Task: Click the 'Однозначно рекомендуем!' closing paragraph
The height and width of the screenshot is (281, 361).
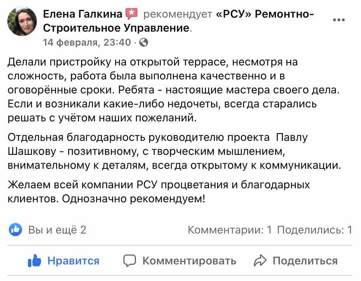Action: (x=159, y=192)
